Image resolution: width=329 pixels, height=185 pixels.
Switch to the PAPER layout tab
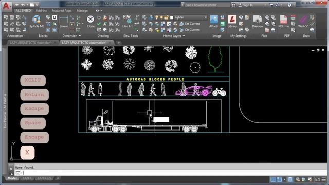[27, 178]
